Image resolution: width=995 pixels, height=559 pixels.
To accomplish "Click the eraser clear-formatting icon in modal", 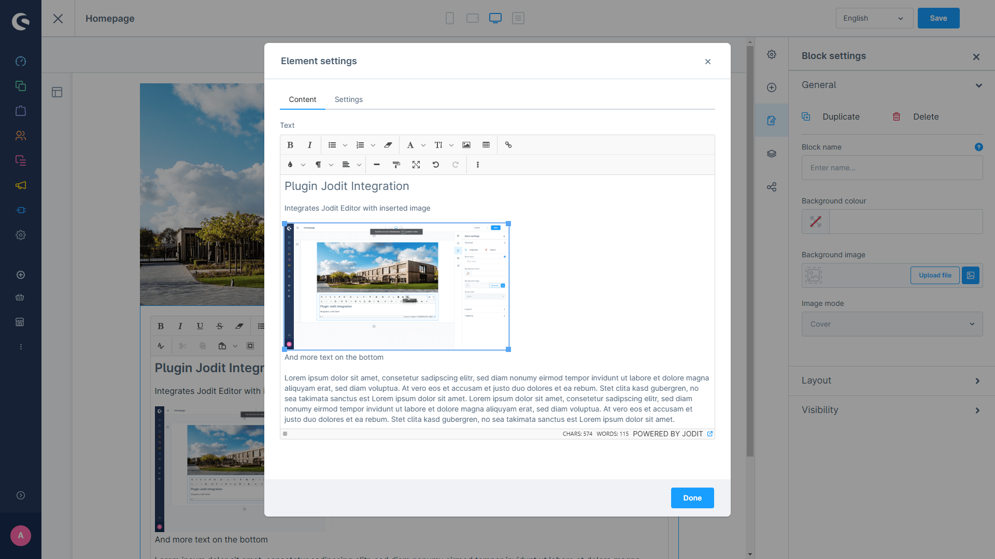I will coord(388,145).
